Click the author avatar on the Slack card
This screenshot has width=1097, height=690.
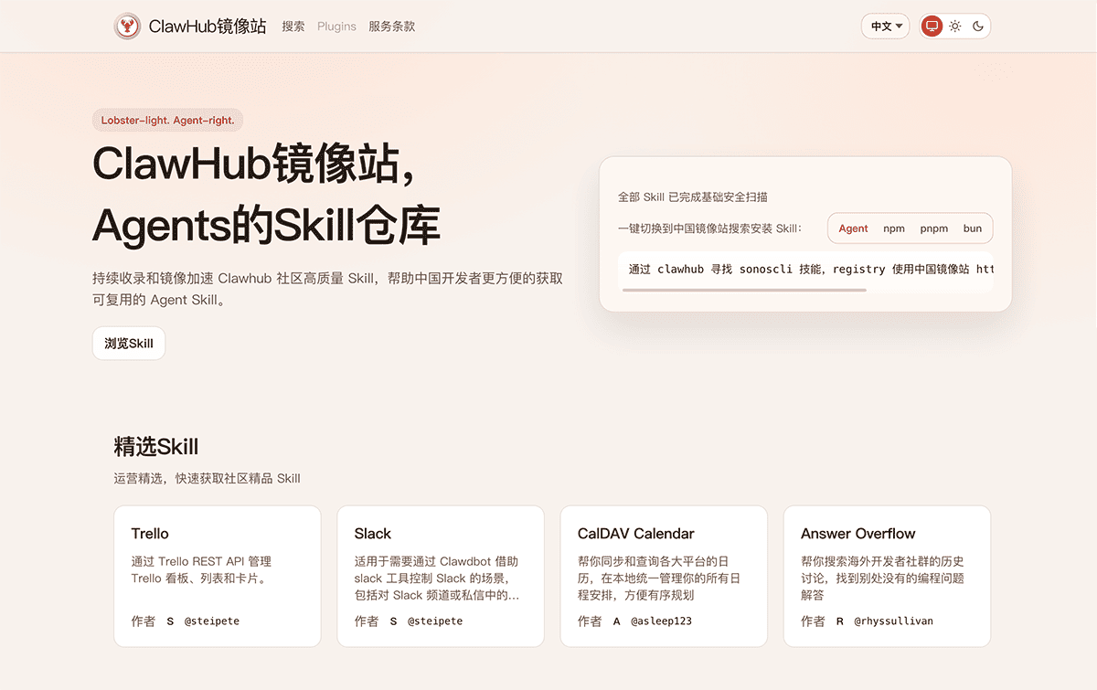click(392, 621)
